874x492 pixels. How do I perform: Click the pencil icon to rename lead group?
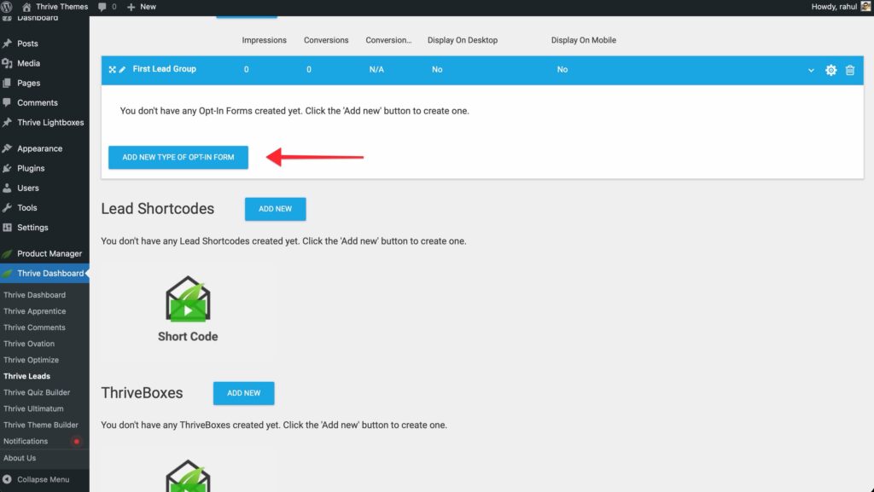click(x=122, y=69)
